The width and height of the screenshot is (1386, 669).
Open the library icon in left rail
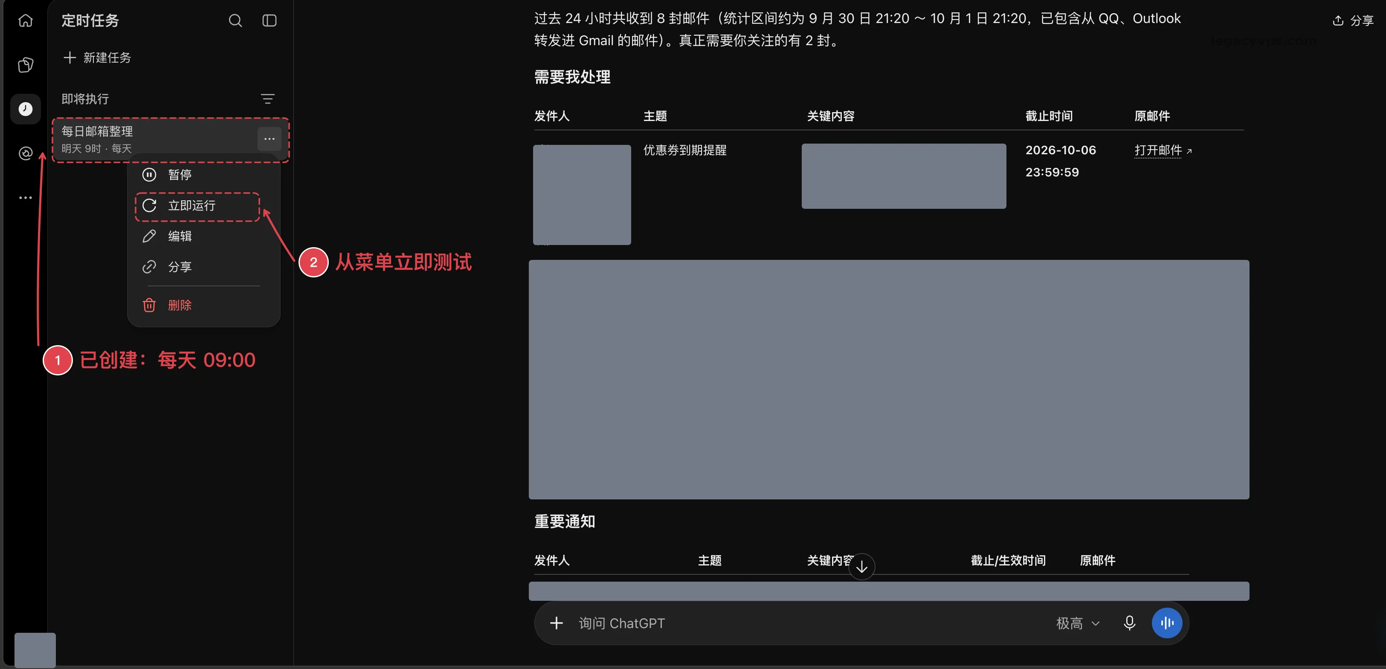coord(25,64)
